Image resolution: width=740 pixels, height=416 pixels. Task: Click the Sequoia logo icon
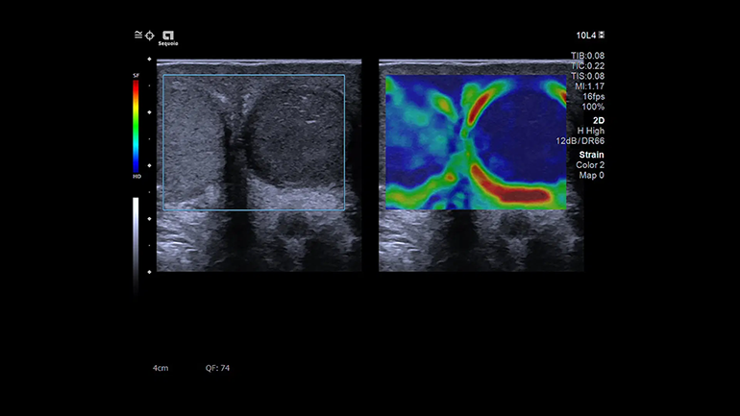click(167, 37)
